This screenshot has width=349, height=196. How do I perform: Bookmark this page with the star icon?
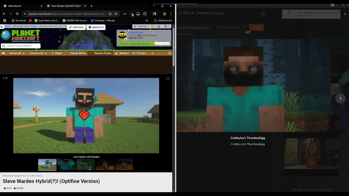pos(116,14)
